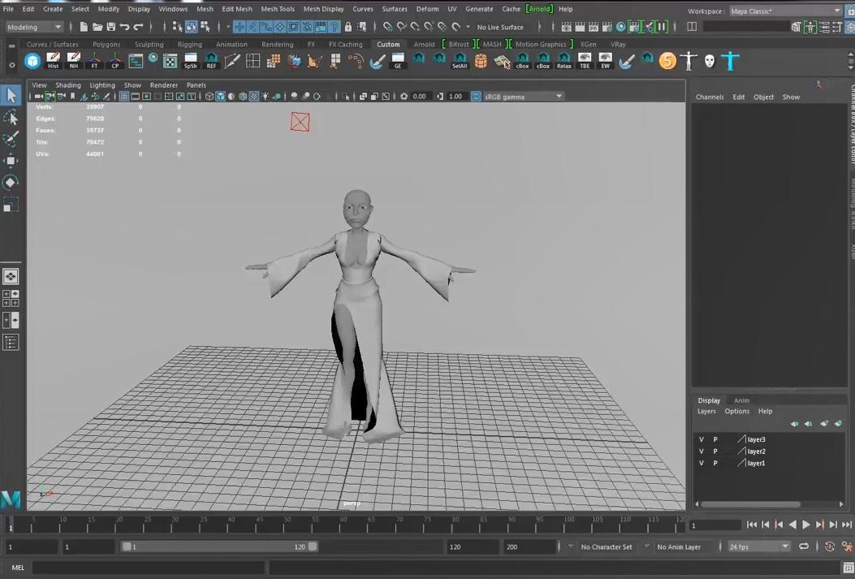Open the viewport Panels menu

(x=196, y=85)
